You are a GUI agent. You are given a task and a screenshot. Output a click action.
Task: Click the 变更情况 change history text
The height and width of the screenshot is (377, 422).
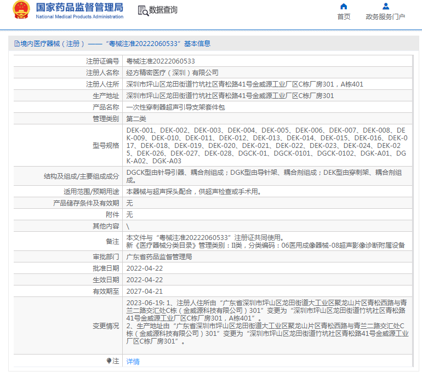[x=267, y=322]
